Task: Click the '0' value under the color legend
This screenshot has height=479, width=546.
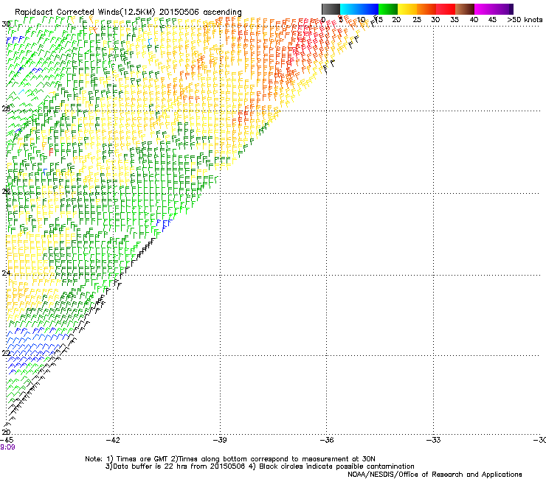Action: [x=323, y=20]
